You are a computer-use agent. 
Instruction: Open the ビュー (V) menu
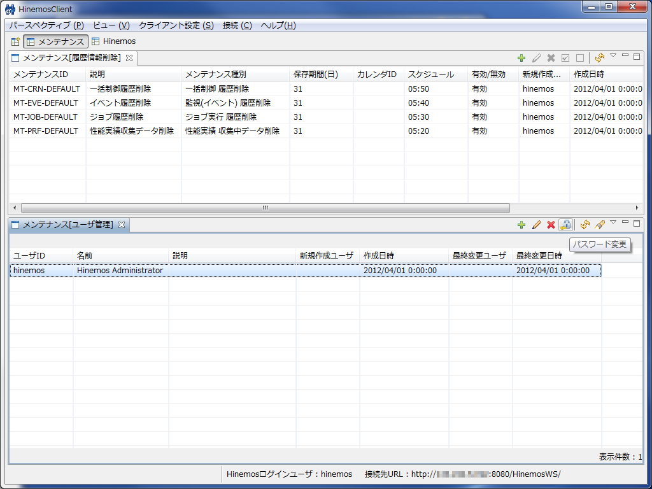pos(111,25)
